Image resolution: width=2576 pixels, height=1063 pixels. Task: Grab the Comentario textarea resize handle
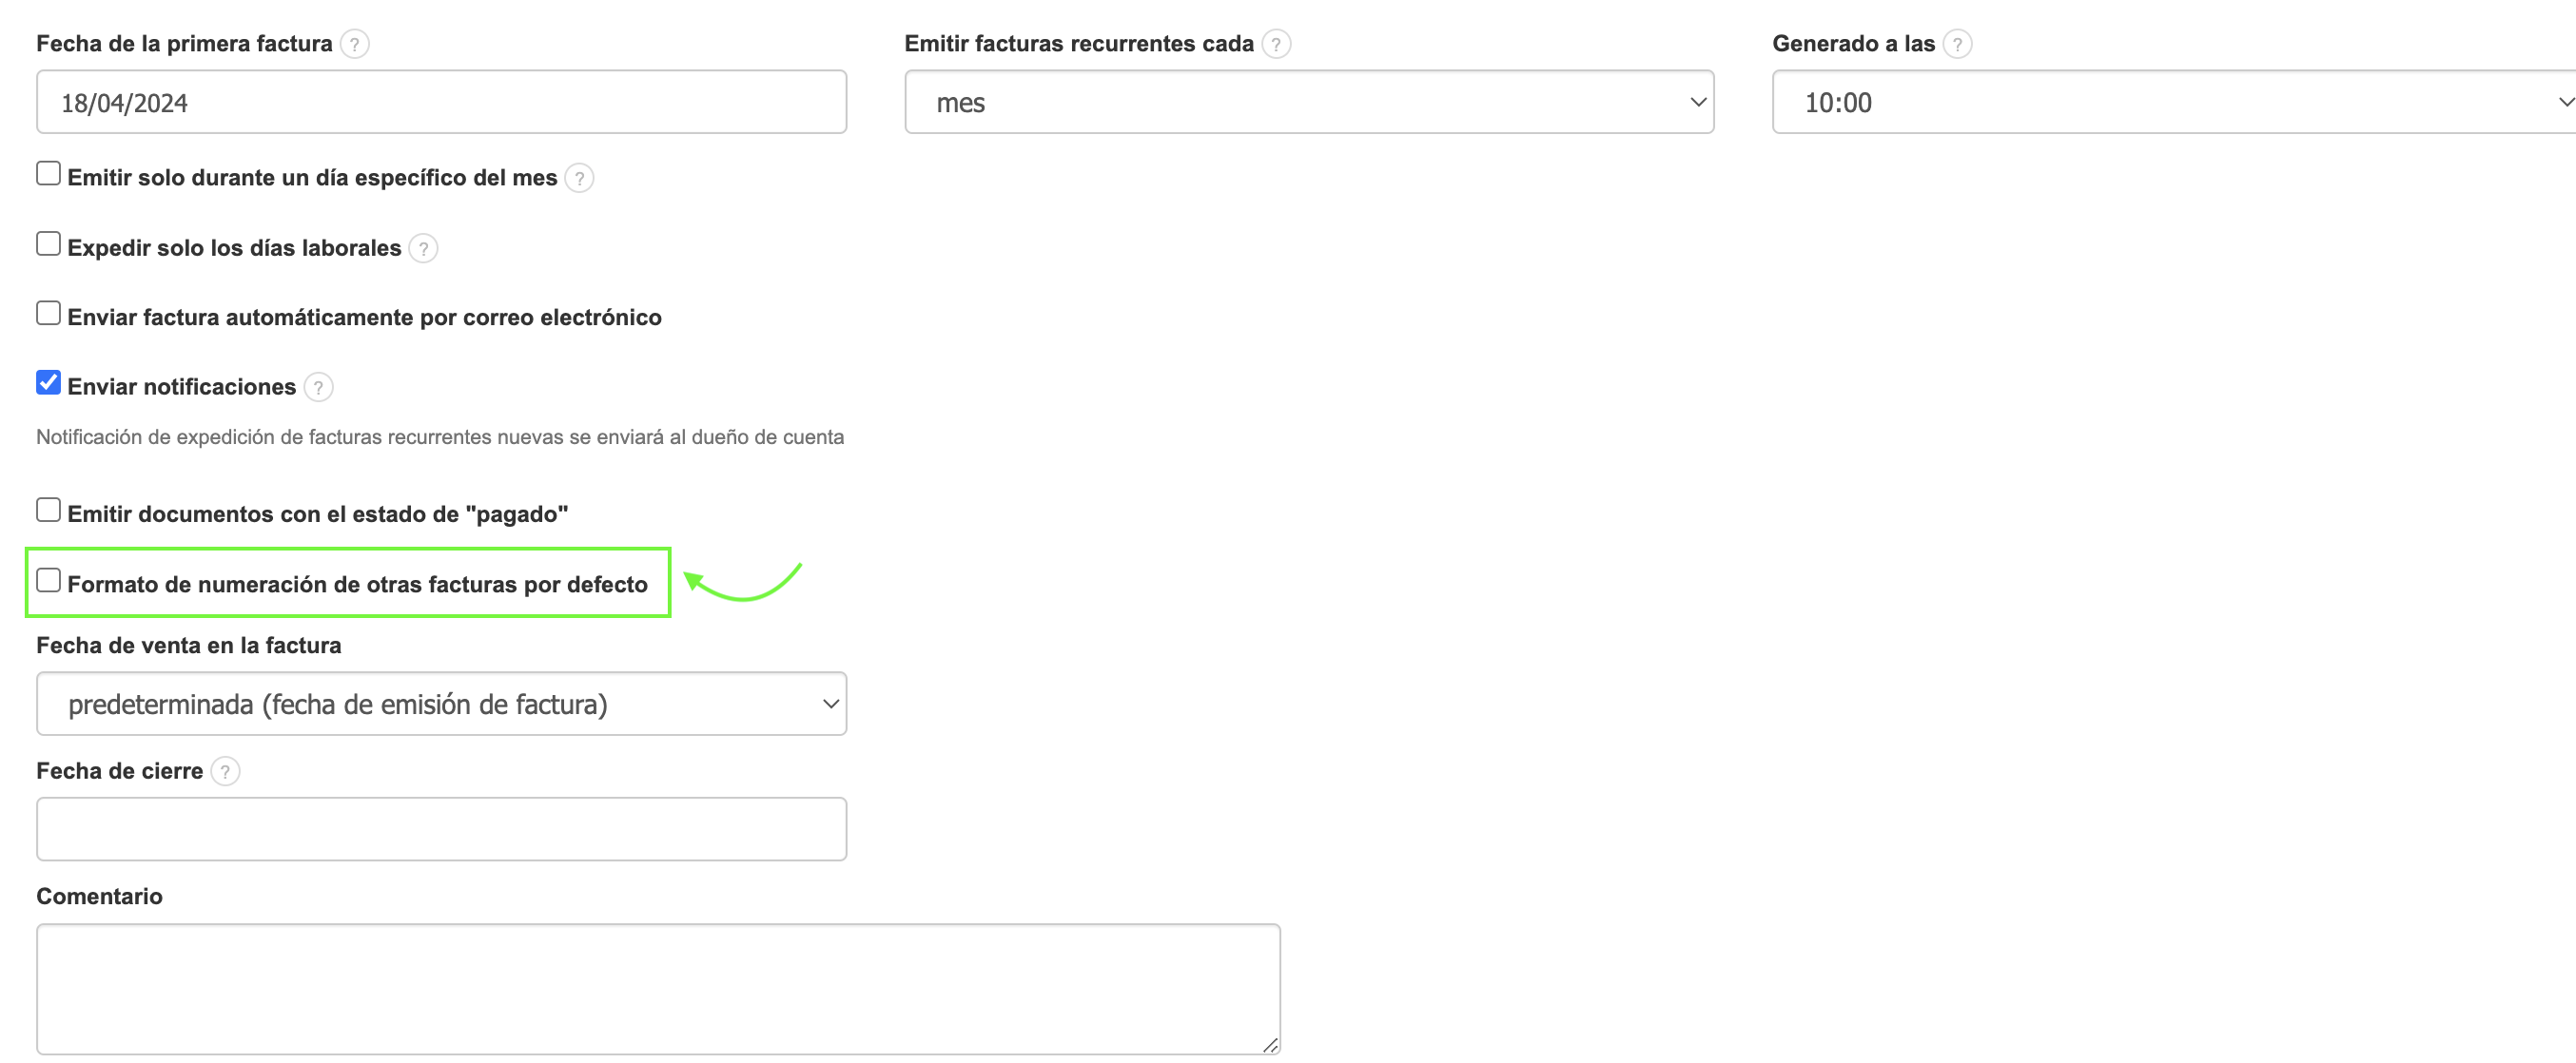point(1269,1045)
